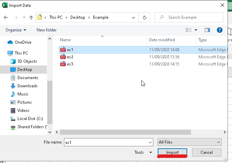Click the Back navigation arrow
Screen dimensions: 232x163
6,17
